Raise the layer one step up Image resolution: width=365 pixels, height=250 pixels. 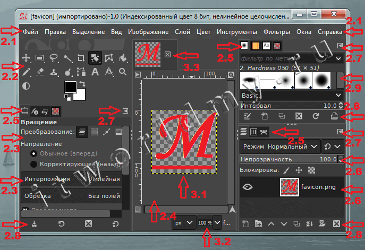[x=271, y=223]
